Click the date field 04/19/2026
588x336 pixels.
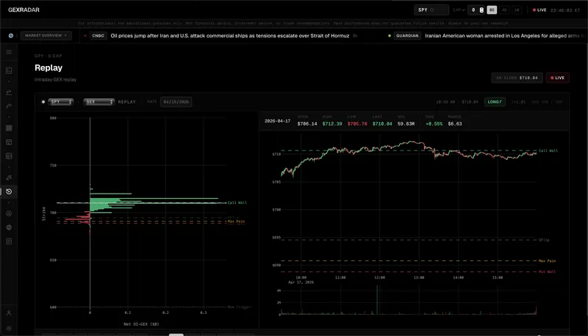(176, 102)
